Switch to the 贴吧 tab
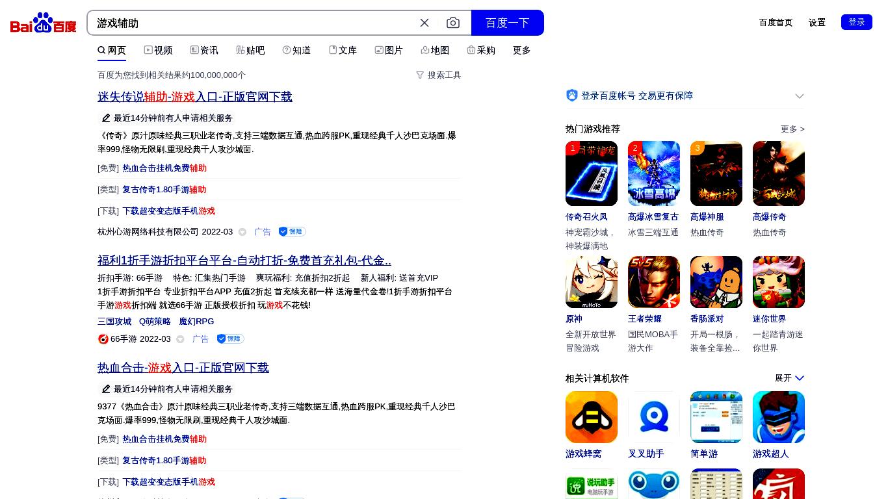 pos(250,50)
